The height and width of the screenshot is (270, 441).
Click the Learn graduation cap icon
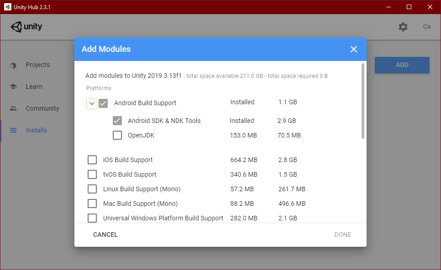(x=13, y=87)
